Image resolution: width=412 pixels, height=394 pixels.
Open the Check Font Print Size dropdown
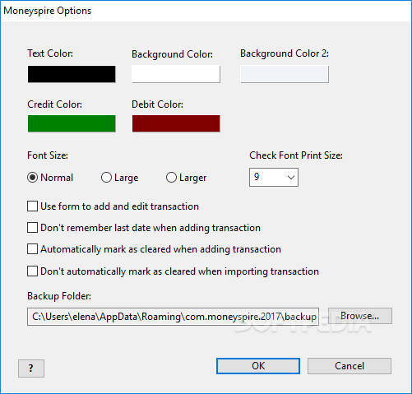(274, 178)
